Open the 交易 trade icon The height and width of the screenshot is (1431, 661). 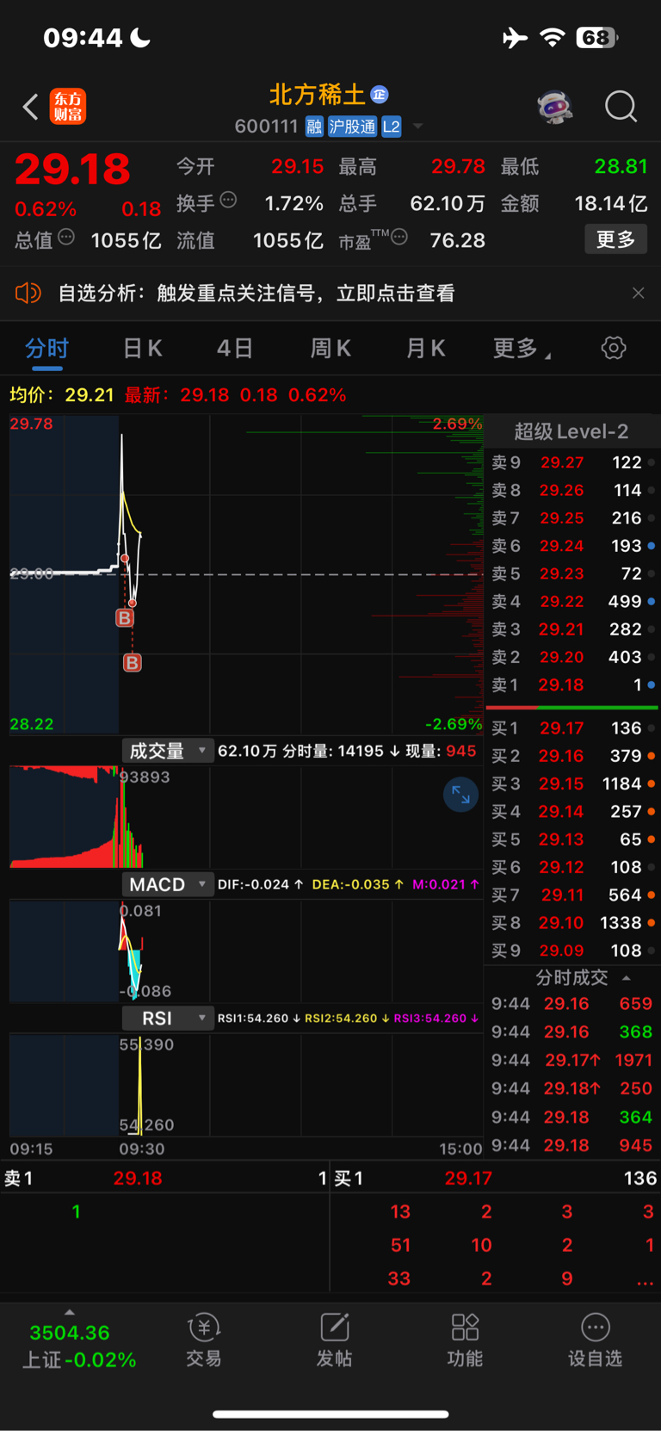204,1341
